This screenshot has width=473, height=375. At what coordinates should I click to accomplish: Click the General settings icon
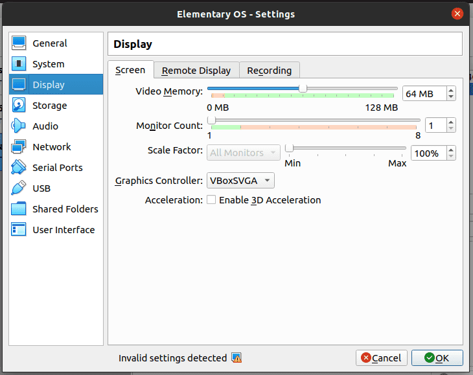19,43
